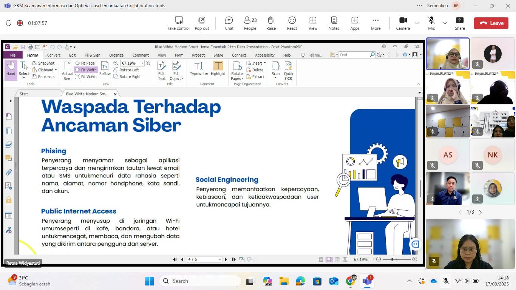516x290 pixels.
Task: Open the Apps panel
Action: click(355, 23)
